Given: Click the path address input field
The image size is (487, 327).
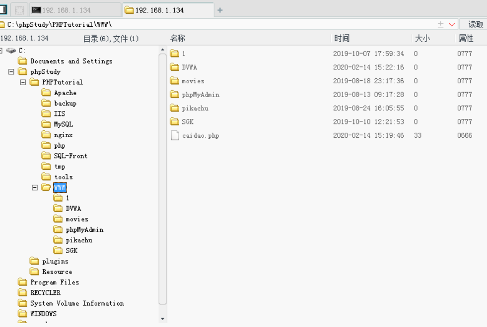Looking at the screenshot, I should tap(218, 25).
